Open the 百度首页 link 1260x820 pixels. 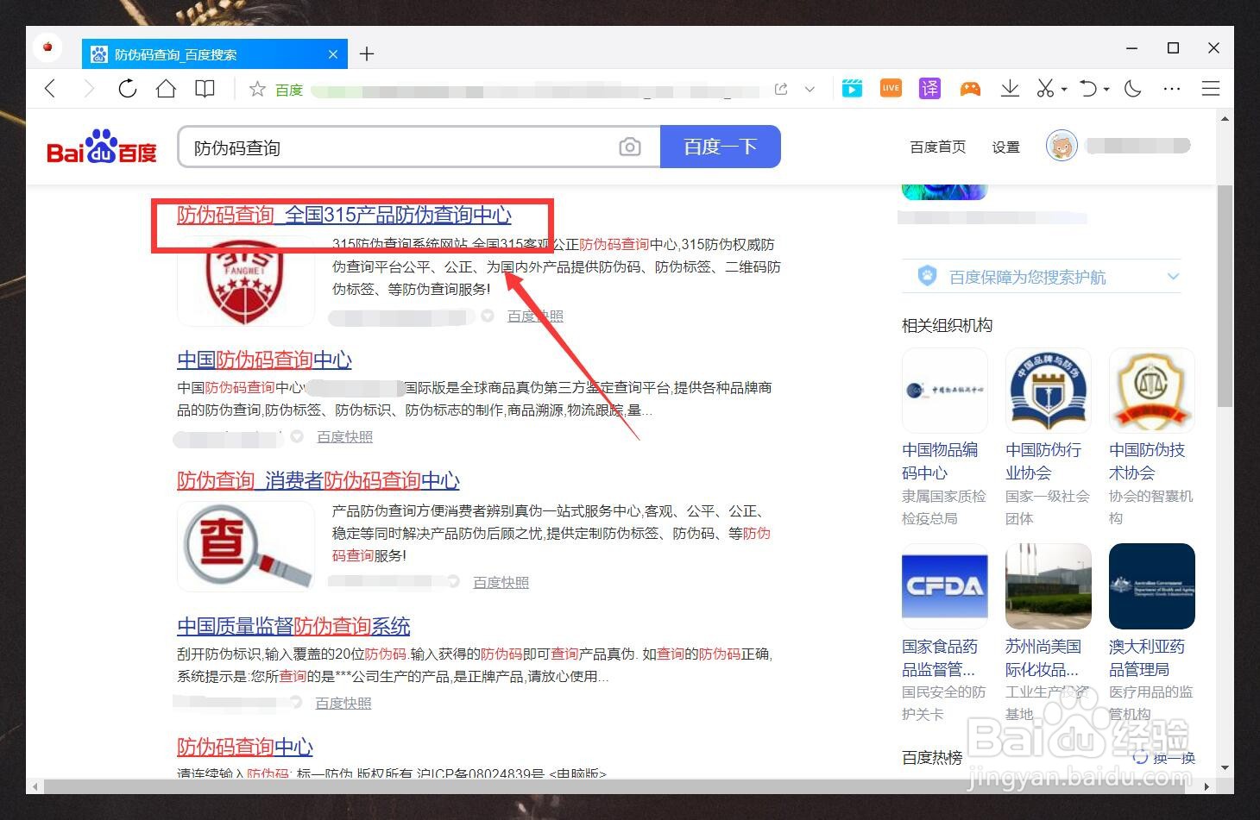tap(938, 147)
